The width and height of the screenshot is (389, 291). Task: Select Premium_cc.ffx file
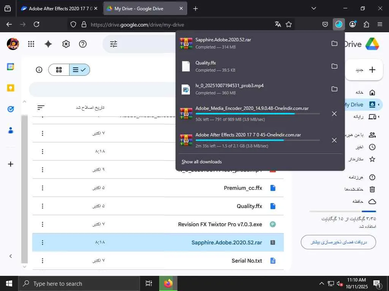(x=158, y=188)
